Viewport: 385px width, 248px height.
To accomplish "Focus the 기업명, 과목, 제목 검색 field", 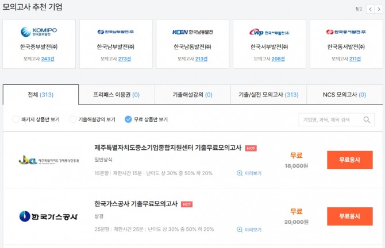I will click(x=330, y=120).
